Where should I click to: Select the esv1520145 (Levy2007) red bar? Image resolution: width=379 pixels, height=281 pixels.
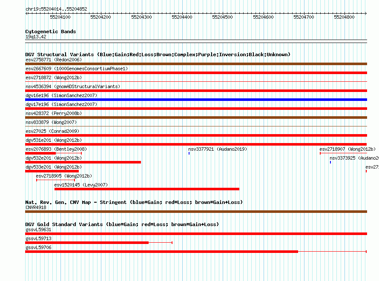coord(147,189)
